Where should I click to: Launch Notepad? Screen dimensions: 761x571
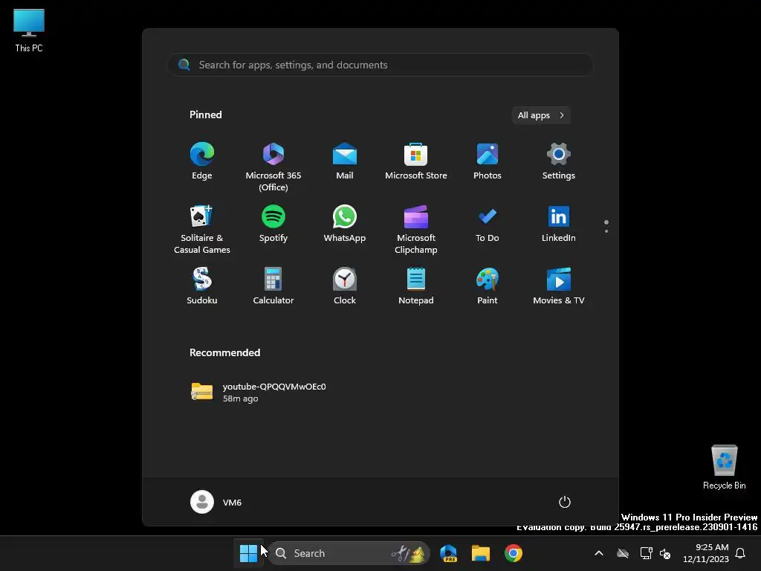pos(416,286)
